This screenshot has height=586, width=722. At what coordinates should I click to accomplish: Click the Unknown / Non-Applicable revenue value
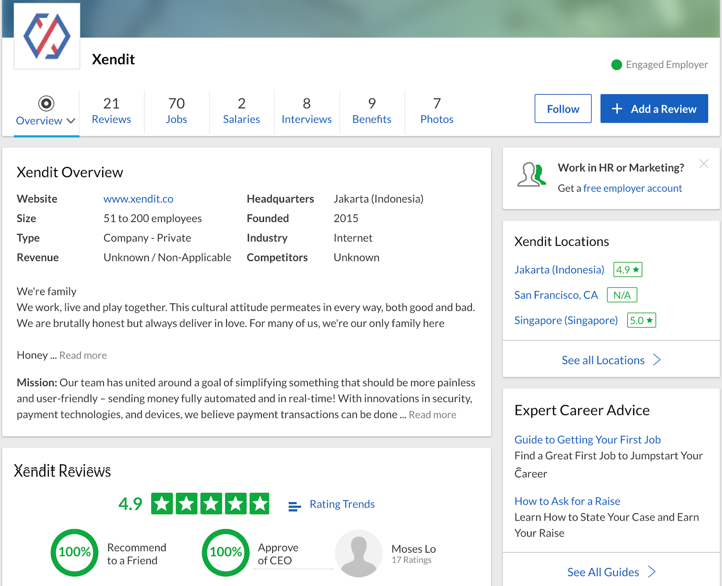click(x=167, y=258)
